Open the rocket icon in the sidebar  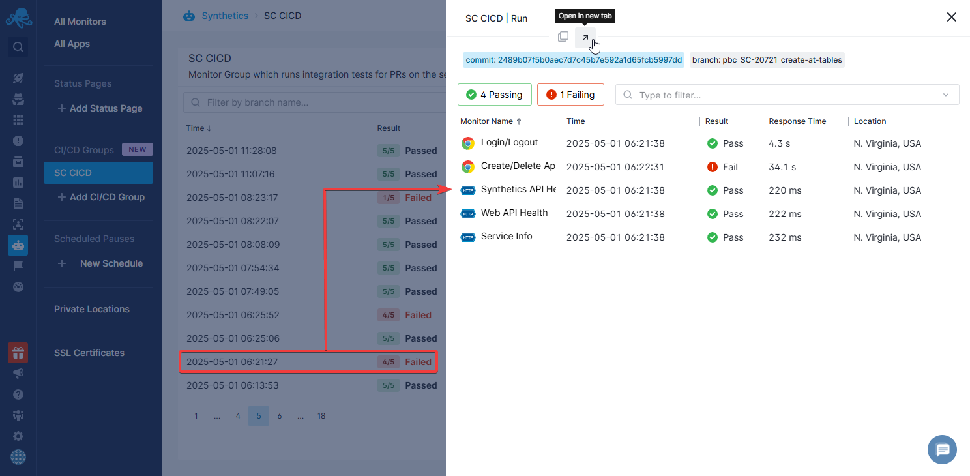click(18, 78)
